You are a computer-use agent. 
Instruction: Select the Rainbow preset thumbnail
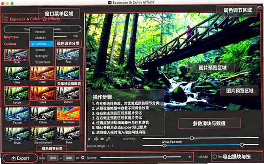(68, 113)
